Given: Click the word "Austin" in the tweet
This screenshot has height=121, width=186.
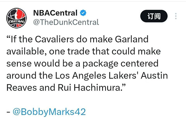Looking at the screenshot, I should coord(154,76).
